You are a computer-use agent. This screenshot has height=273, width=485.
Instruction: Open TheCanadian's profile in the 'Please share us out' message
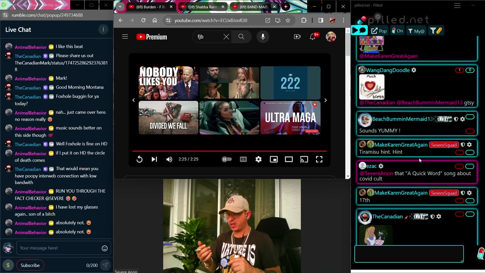point(28,56)
